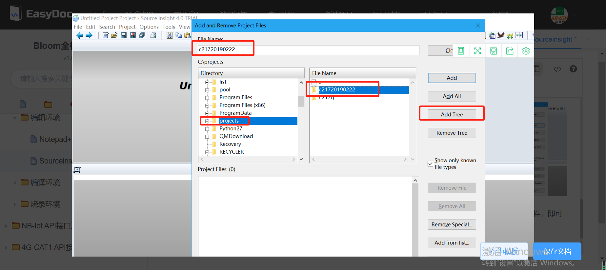Click the globe window toolbar icon
Viewport: 606px width, 270px height.
pyautogui.click(x=492, y=35)
